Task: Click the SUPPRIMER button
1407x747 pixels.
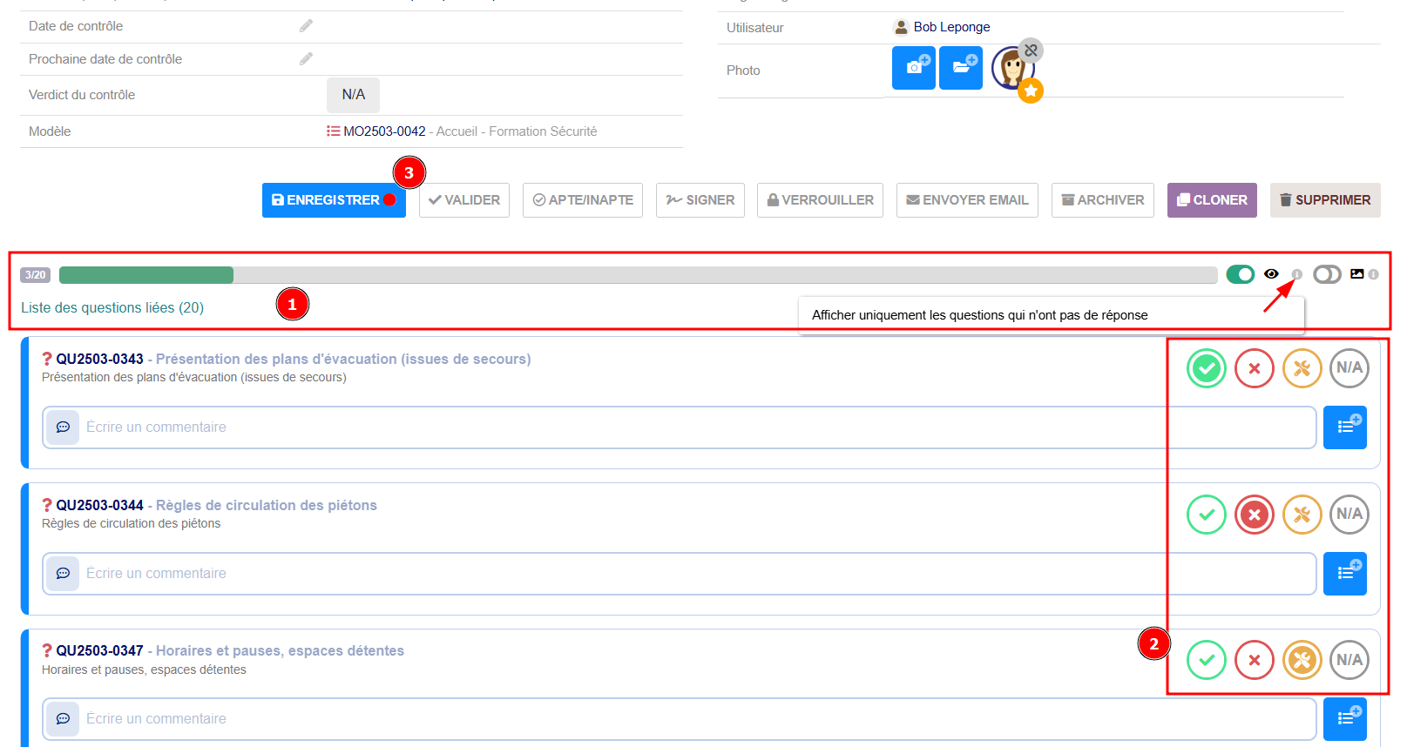Action: [x=1325, y=200]
